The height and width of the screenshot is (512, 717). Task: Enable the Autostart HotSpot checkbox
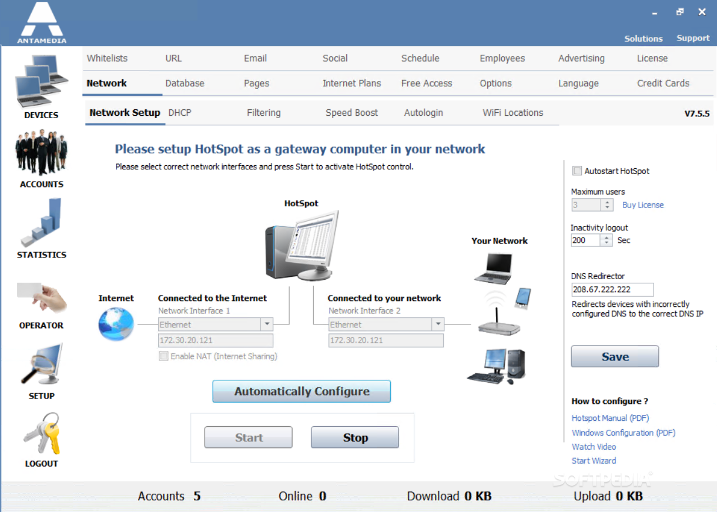577,171
